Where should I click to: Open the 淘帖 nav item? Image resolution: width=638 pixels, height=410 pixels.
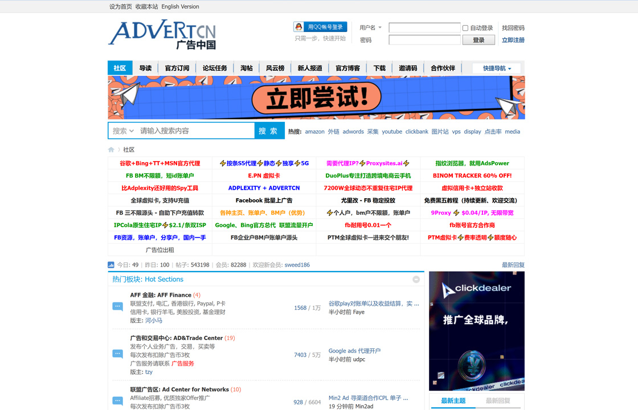click(247, 68)
